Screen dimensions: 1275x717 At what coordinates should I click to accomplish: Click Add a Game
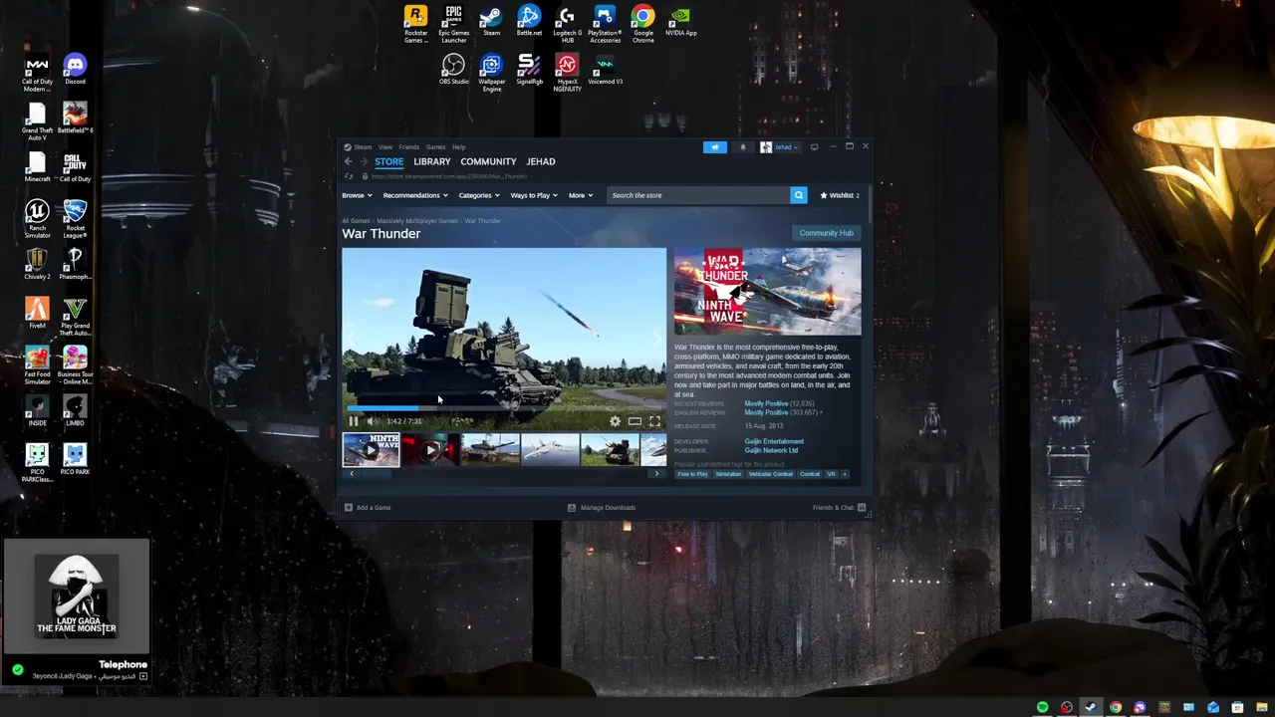click(x=368, y=508)
